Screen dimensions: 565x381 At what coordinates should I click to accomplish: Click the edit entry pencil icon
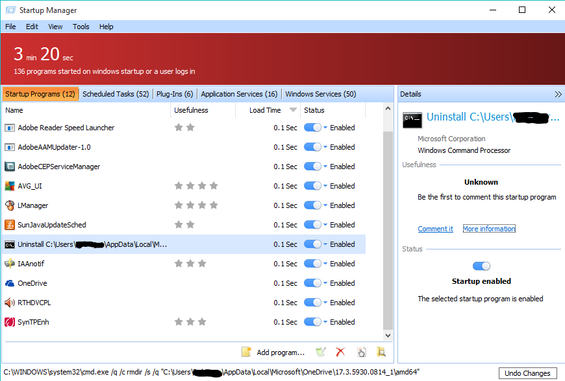[320, 352]
